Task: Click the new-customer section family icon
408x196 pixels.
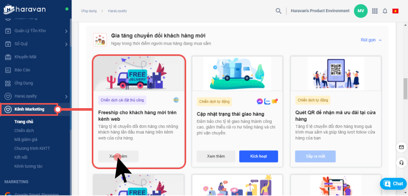Action: pos(100,40)
